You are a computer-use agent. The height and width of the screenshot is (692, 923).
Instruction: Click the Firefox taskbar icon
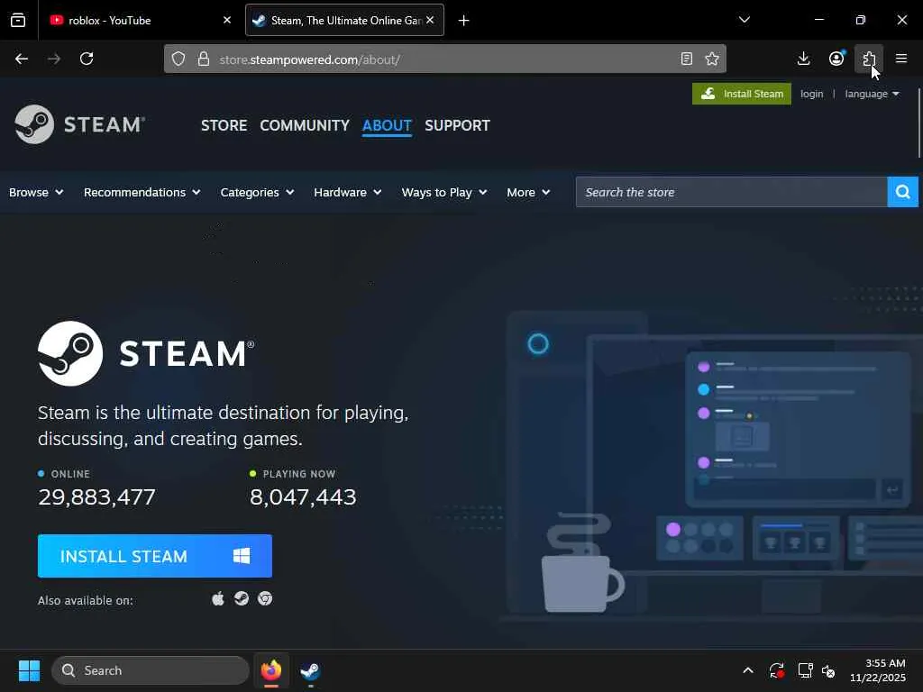click(x=271, y=670)
